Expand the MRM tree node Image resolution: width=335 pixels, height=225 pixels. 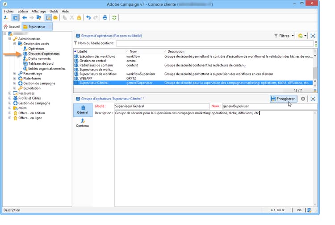pos(10,108)
